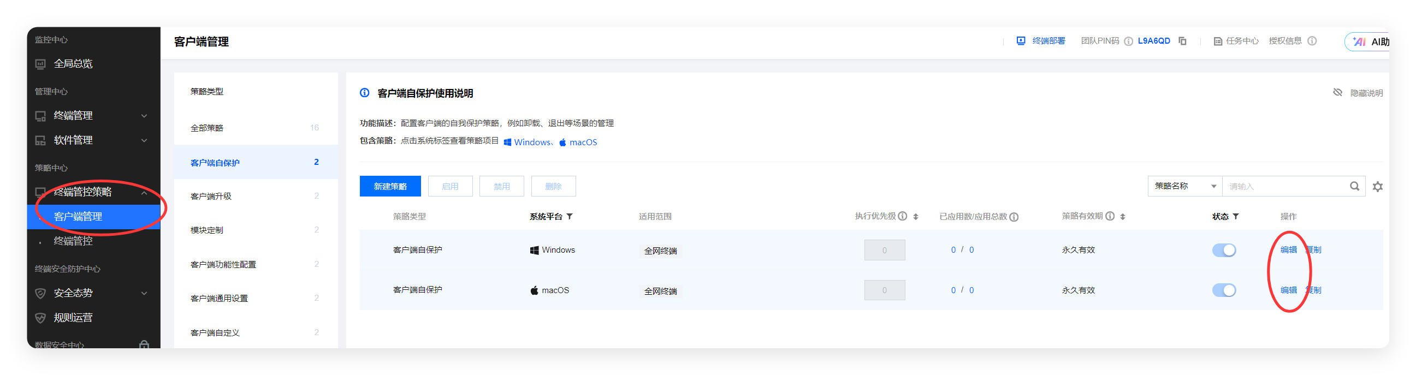Click the policy search input field

pos(1285,186)
